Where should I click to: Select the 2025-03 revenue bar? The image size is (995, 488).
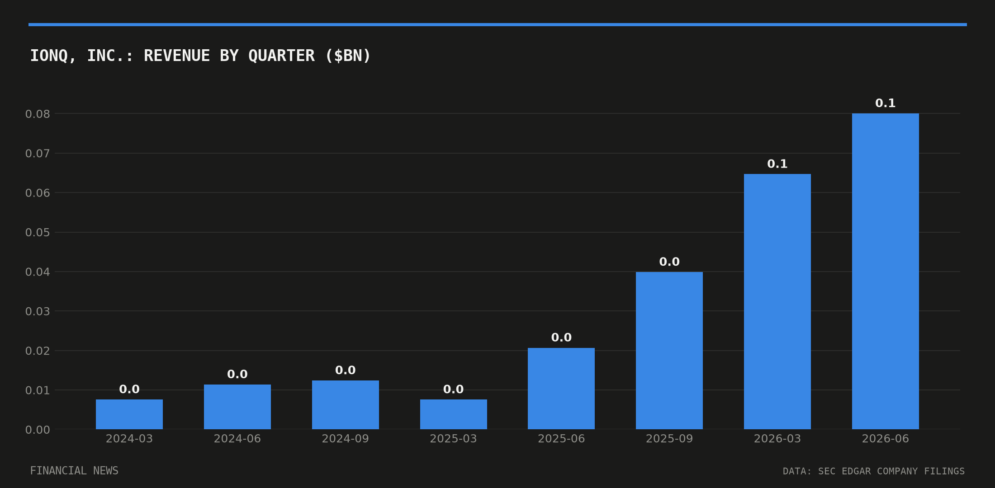[x=454, y=414]
